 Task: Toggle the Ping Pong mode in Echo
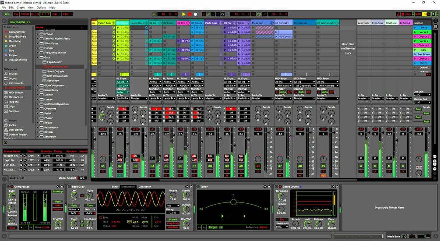(x=173, y=223)
